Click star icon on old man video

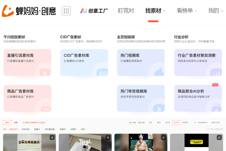[163, 138]
